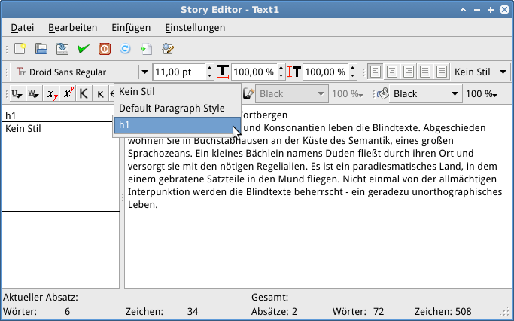The height and width of the screenshot is (321, 514).
Task: Click the load from file icon
Action: coord(42,50)
